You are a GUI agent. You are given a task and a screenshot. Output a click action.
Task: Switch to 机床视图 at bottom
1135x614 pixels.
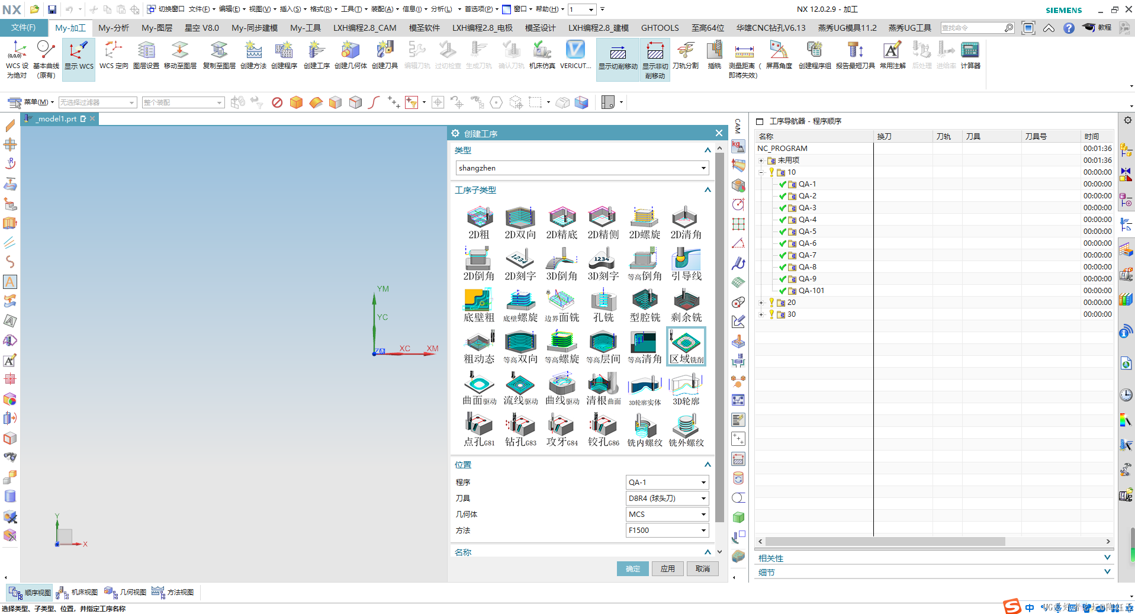pos(77,592)
